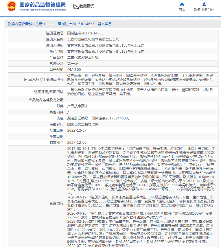Click the 附件 label
Screen dimensions: 221x247
point(60,106)
